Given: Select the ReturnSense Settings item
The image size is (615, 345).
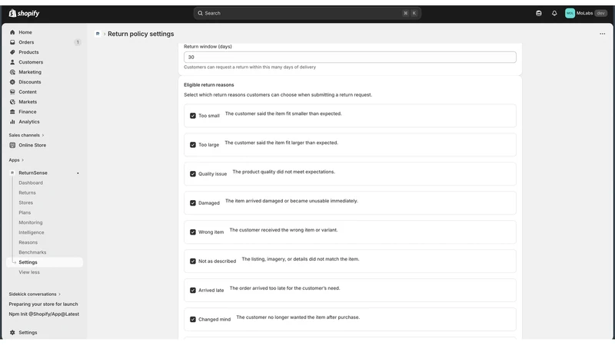Looking at the screenshot, I should click(45, 262).
